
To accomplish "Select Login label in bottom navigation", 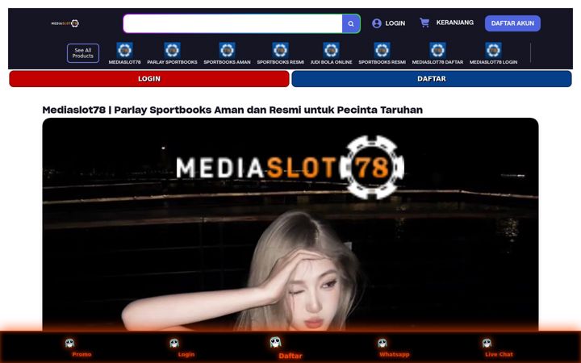I will (x=186, y=354).
